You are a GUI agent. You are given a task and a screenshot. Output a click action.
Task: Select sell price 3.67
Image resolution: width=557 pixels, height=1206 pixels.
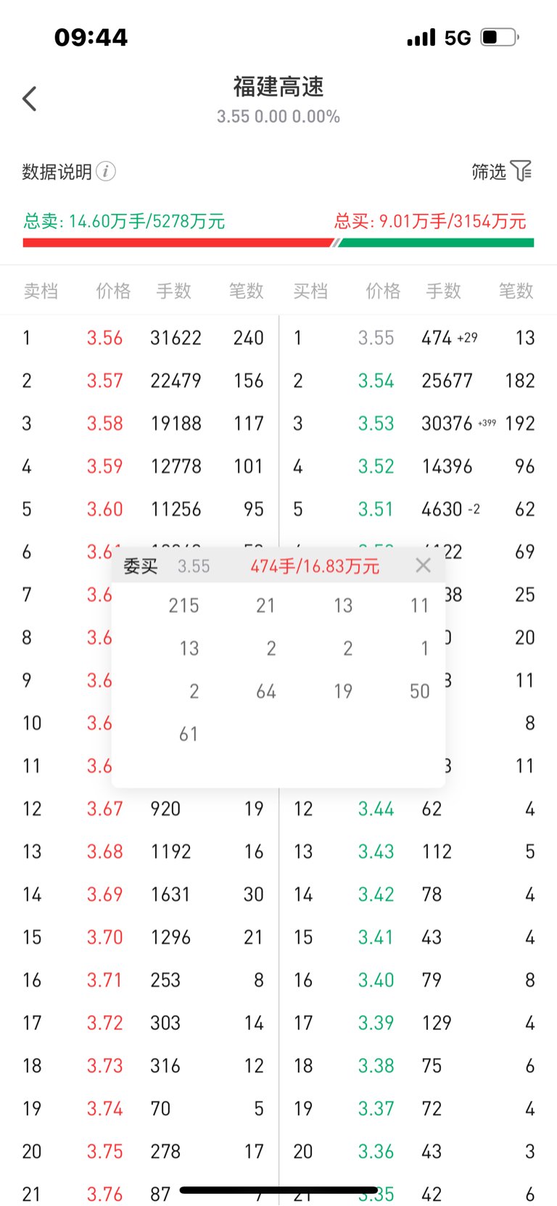coord(105,809)
